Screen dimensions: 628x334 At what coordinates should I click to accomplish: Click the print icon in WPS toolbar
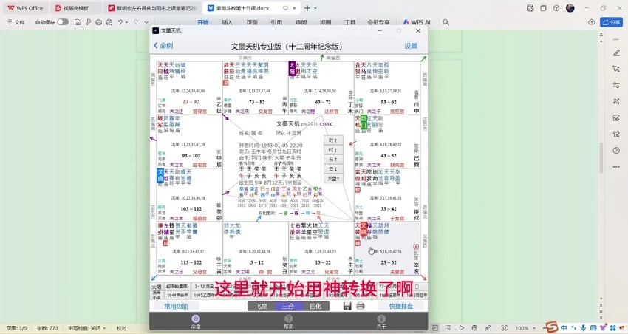[98, 22]
